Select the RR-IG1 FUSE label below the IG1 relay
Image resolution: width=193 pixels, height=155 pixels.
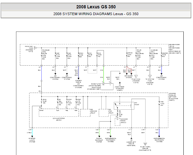coord(120,114)
